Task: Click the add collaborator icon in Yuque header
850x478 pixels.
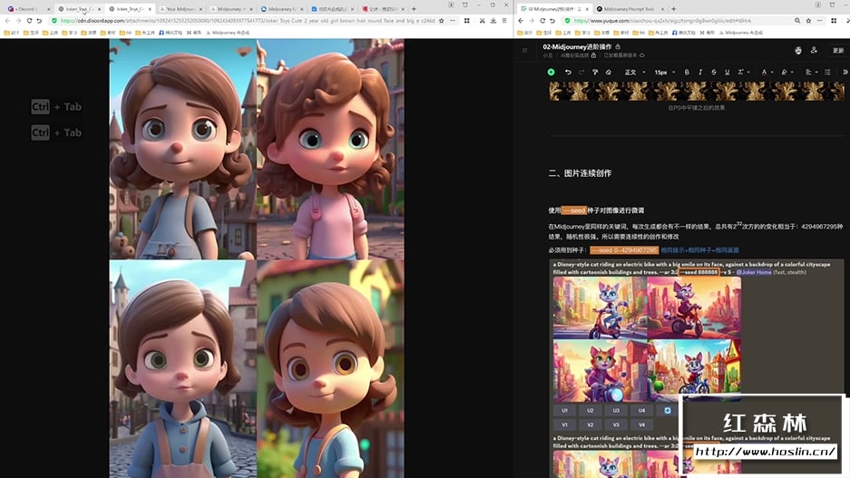Action: click(814, 51)
